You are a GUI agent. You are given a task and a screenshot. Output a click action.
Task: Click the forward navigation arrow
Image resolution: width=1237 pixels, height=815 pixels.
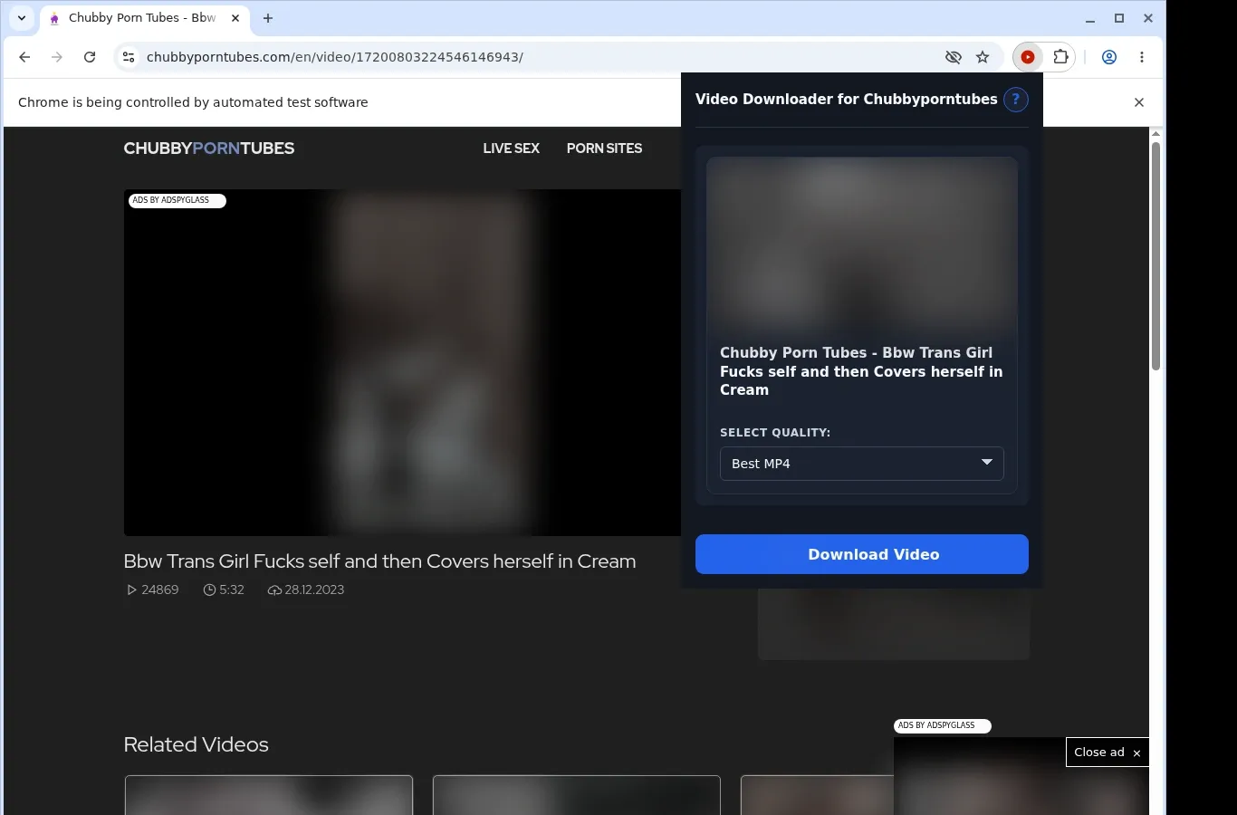[57, 57]
